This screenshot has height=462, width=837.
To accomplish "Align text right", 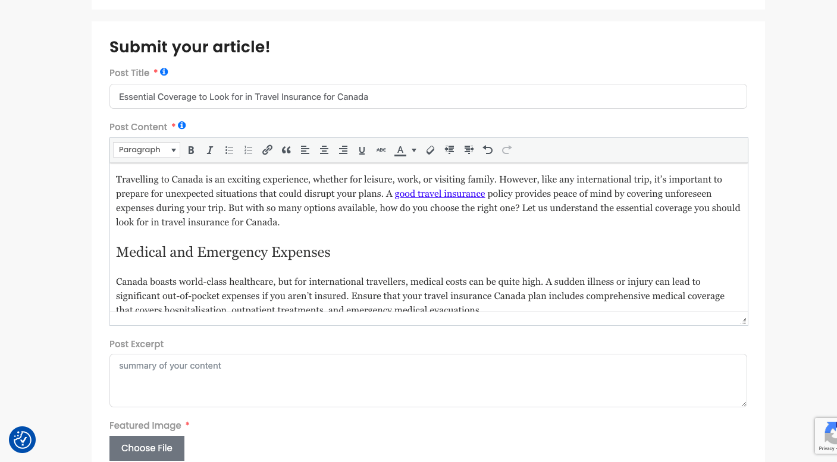I will click(x=343, y=150).
